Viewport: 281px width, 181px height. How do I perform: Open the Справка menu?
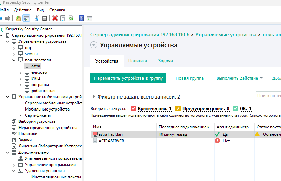tap(57, 10)
